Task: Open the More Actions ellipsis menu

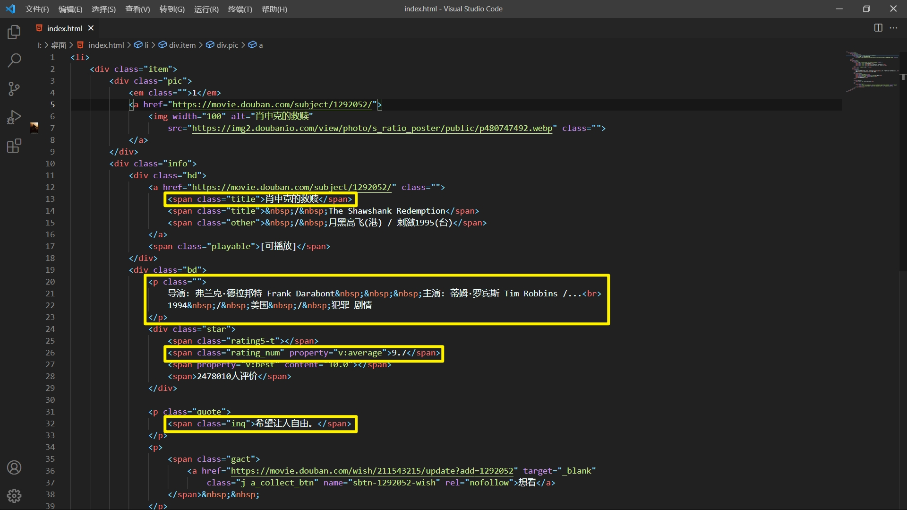Action: (x=893, y=28)
